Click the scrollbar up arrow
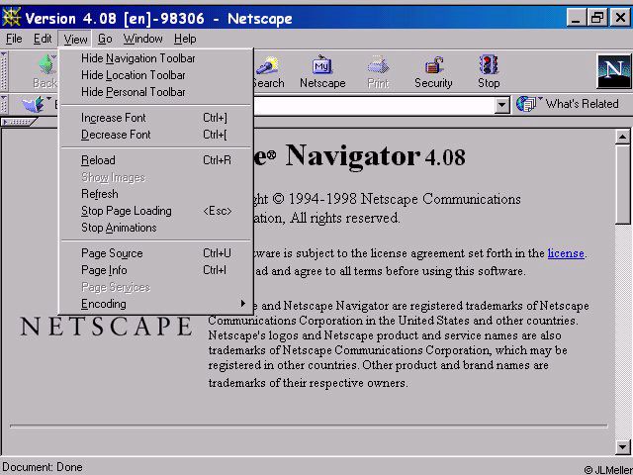Image resolution: width=633 pixels, height=475 pixels. 623,137
